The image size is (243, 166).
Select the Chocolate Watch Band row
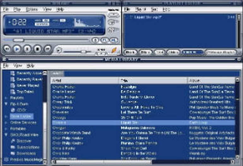pos(143,133)
